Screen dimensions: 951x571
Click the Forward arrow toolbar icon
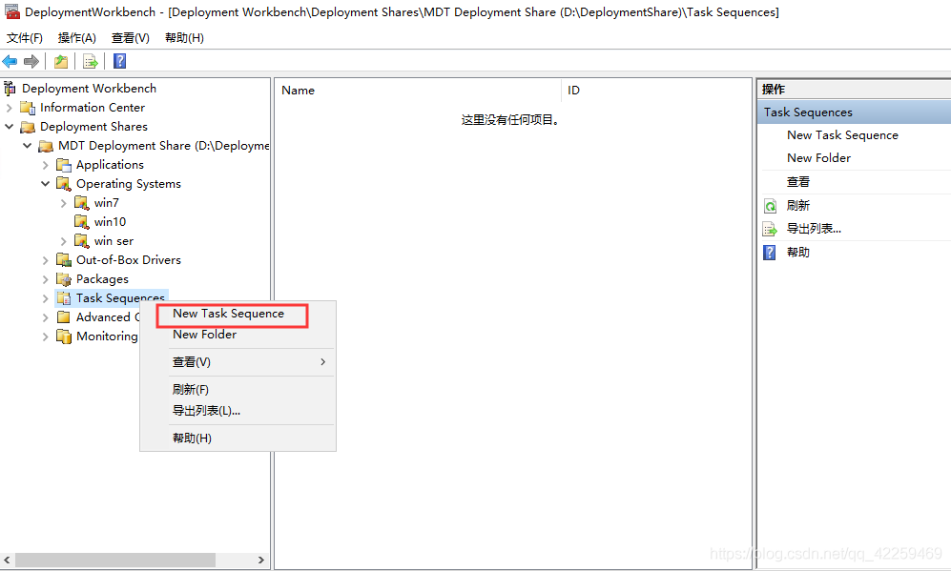tap(31, 61)
